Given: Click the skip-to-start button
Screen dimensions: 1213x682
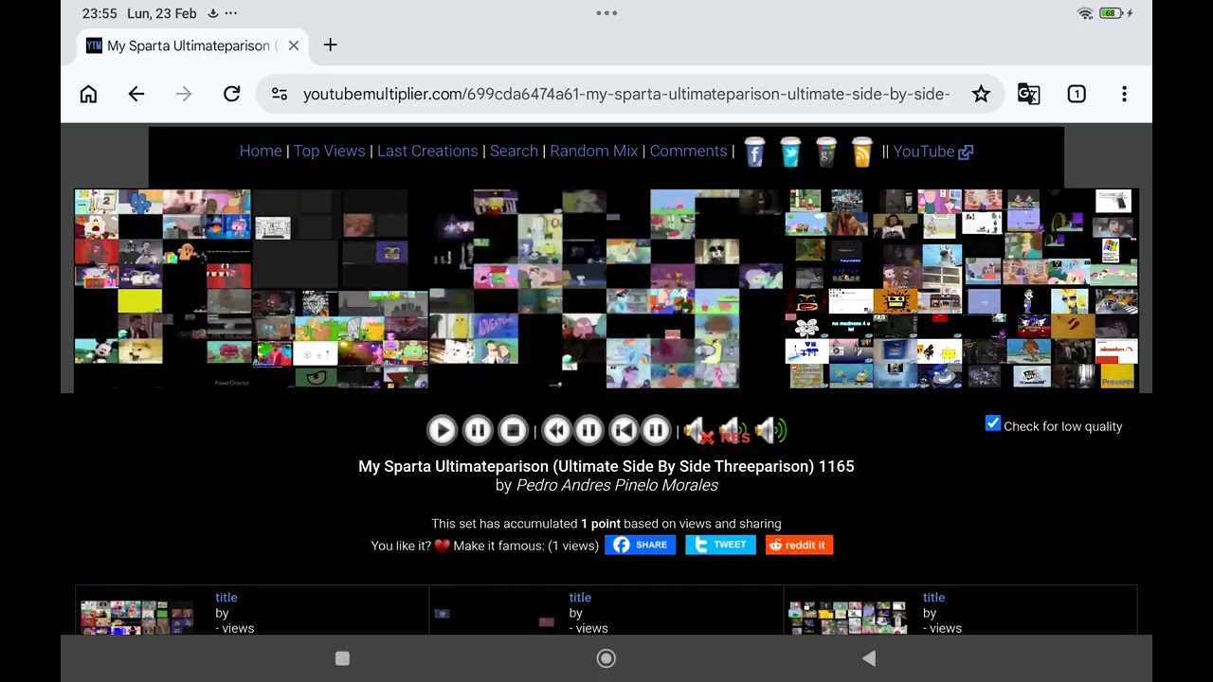Looking at the screenshot, I should coord(623,431).
